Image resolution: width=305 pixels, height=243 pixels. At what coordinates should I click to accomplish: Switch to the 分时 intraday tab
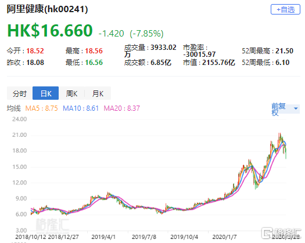point(20,93)
